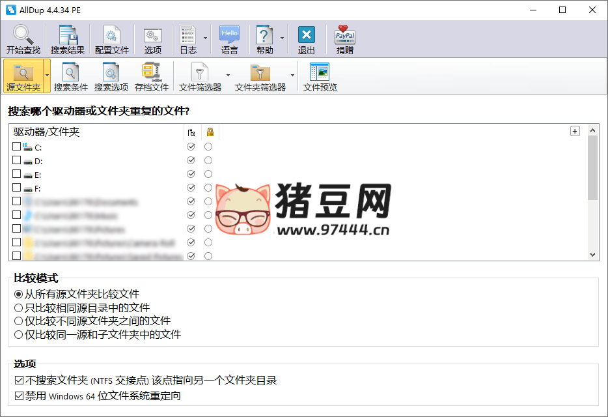This screenshot has height=417, width=608.
Task: Switch to the 文件夹筛选器 tab
Action: pyautogui.click(x=260, y=76)
